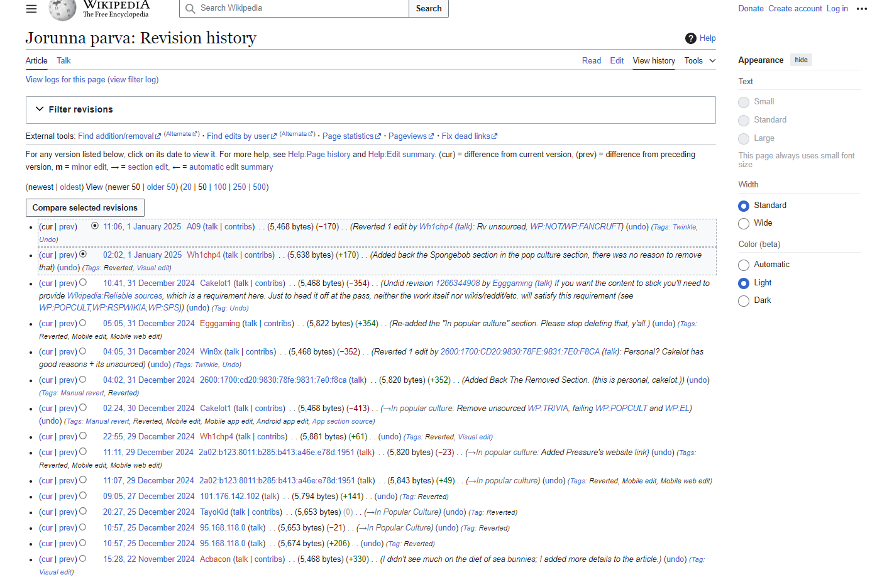This screenshot has width=882, height=577.
Task: Switch to the Read tab
Action: pos(592,60)
